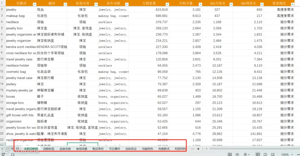The height and width of the screenshot is (156, 300).
Task: Switch to the 功能特性 sheet tab
Action: tap(147, 149)
